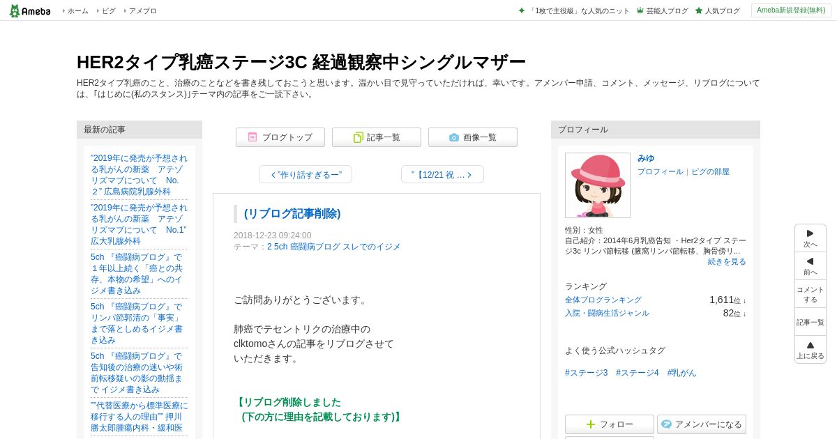This screenshot has width=837, height=439.
Task: Open theme link 2 5ch 癌闘病ブログ スレでのイジメ
Action: coord(334,247)
